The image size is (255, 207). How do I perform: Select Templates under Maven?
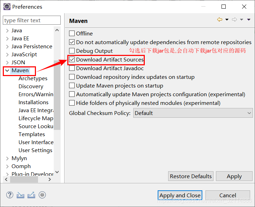32,134
